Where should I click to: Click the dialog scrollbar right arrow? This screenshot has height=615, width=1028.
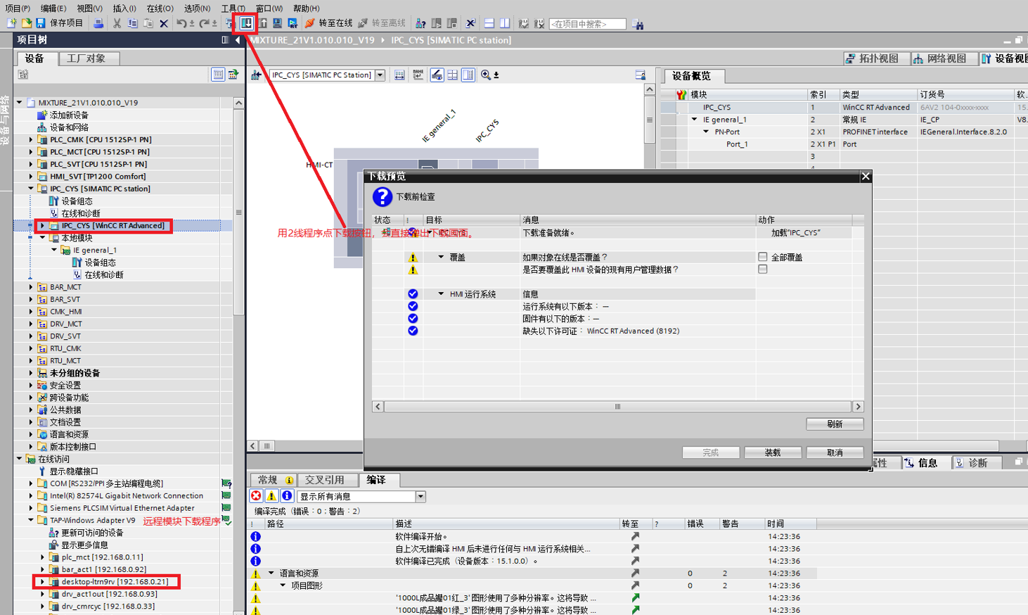point(858,407)
